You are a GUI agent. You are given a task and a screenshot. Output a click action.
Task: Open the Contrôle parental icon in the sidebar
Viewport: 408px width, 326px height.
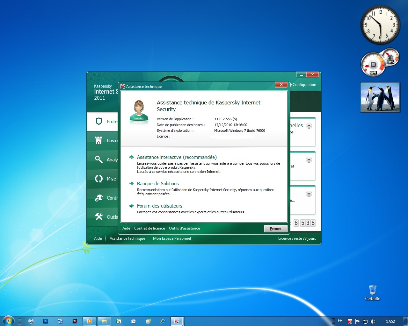click(99, 198)
